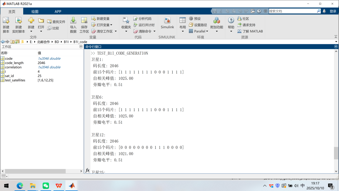This screenshot has height=191, width=339.
Task: Click the 北邮合作 path segment
Action: (x=43, y=42)
